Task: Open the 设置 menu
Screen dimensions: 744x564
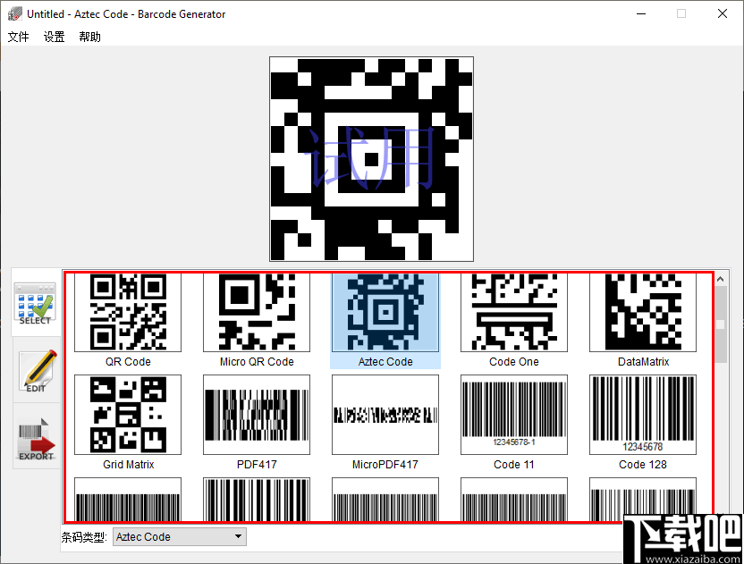Action: [x=54, y=37]
